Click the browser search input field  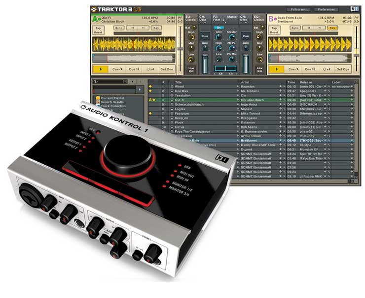coord(110,82)
